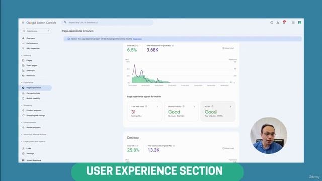Click help icon on HTTPS card
322x181 pixels.
click(x=212, y=106)
